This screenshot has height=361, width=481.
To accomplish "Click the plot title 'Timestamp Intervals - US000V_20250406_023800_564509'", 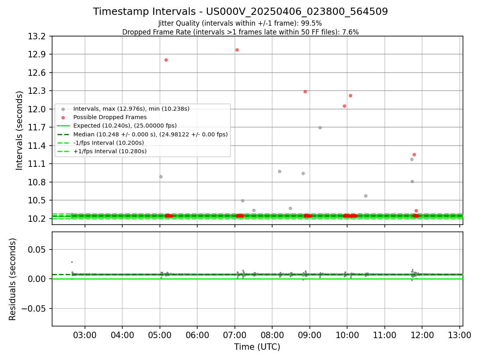I will (240, 12).
